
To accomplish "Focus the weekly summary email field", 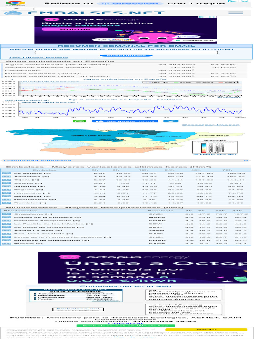I will (126, 52).
